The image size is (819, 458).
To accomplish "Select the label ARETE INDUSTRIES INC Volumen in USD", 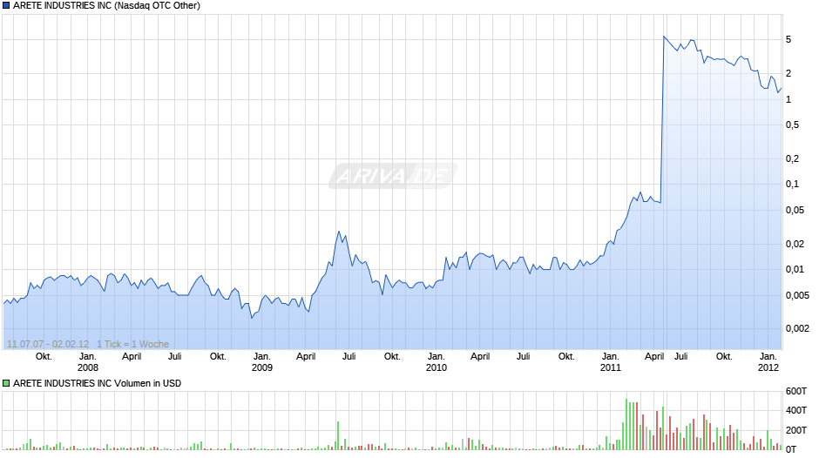I will 98,383.
